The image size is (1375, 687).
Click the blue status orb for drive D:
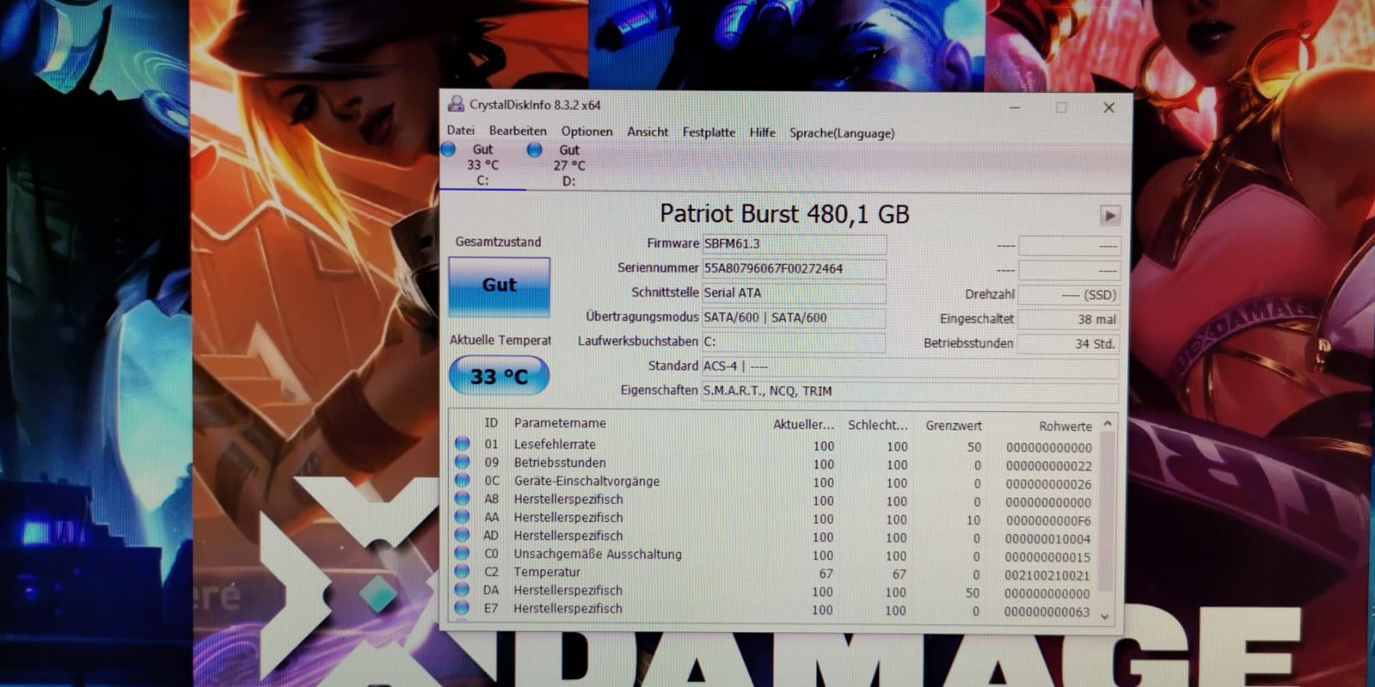[x=535, y=150]
